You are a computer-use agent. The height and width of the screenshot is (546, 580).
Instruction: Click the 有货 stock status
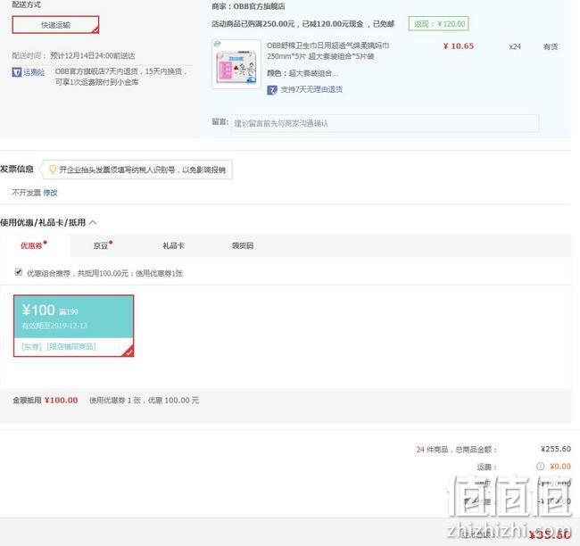[551, 46]
